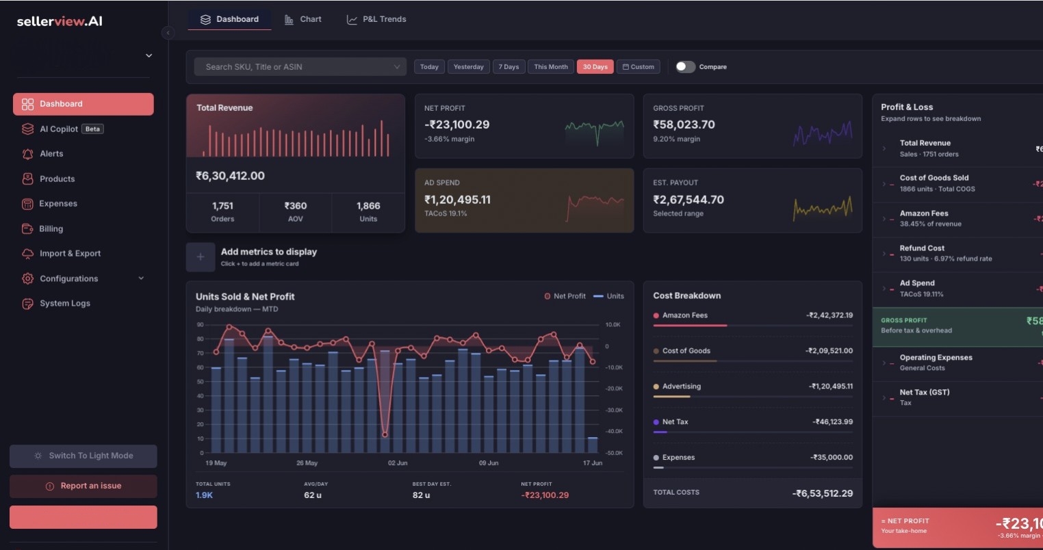Switch to the Dashboard tab at top
1043x550 pixels.
coord(229,19)
